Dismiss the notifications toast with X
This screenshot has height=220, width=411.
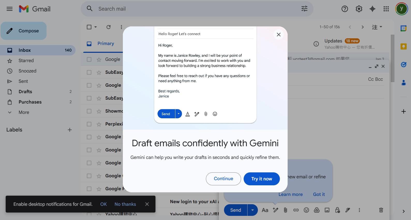(147, 204)
